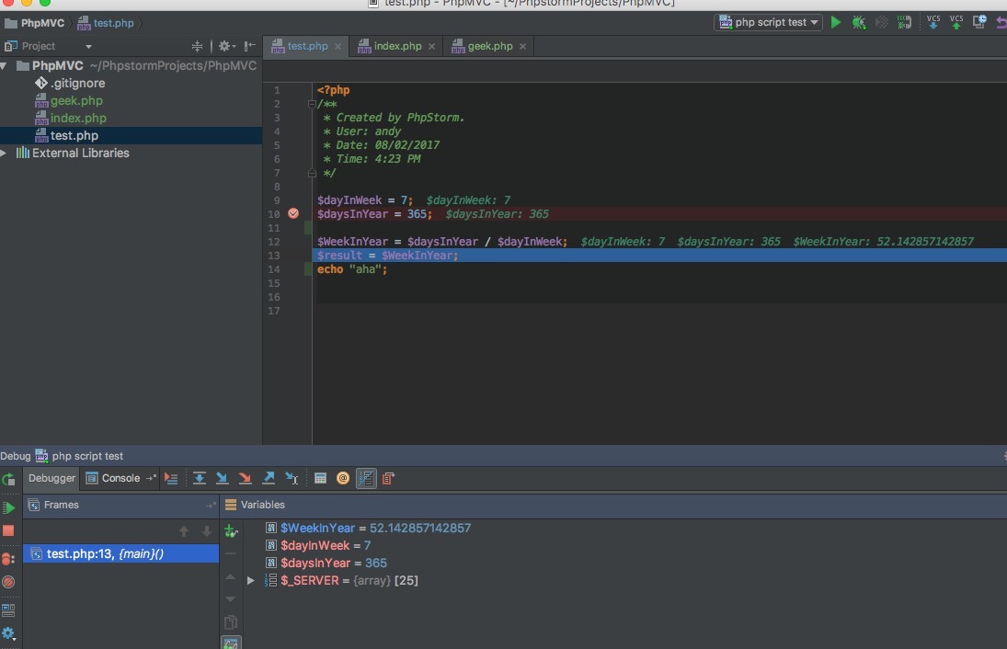View breakpoints in Debug panel
Screen dimensions: 1007x649
pyautogui.click(x=8, y=559)
